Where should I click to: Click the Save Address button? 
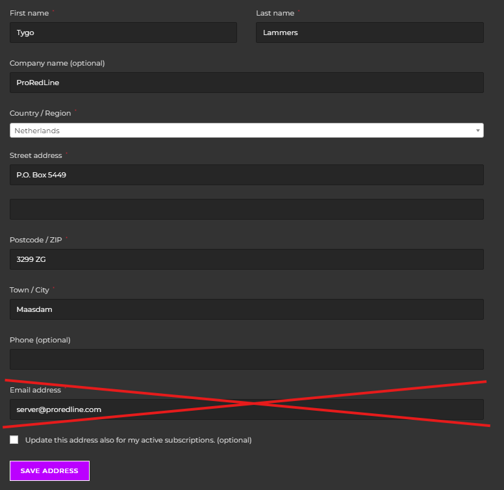(x=49, y=471)
